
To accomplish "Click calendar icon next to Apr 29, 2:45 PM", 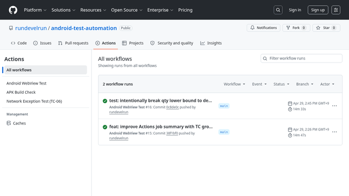I will point(290,103).
